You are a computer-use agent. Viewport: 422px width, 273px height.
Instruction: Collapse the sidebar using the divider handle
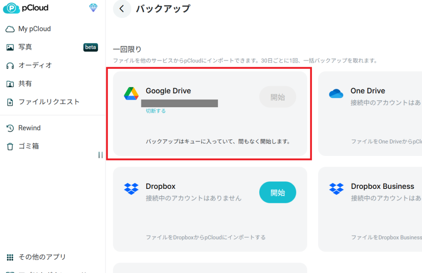100,155
